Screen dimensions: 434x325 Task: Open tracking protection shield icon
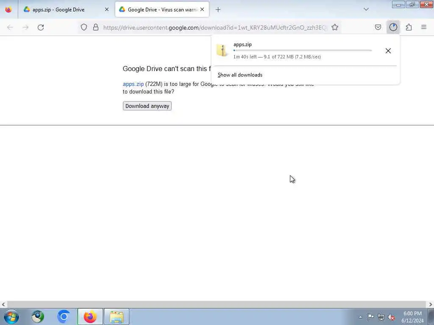tap(84, 28)
